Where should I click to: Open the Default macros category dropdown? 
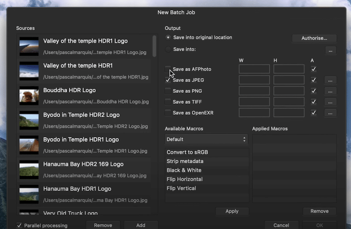[x=206, y=139]
